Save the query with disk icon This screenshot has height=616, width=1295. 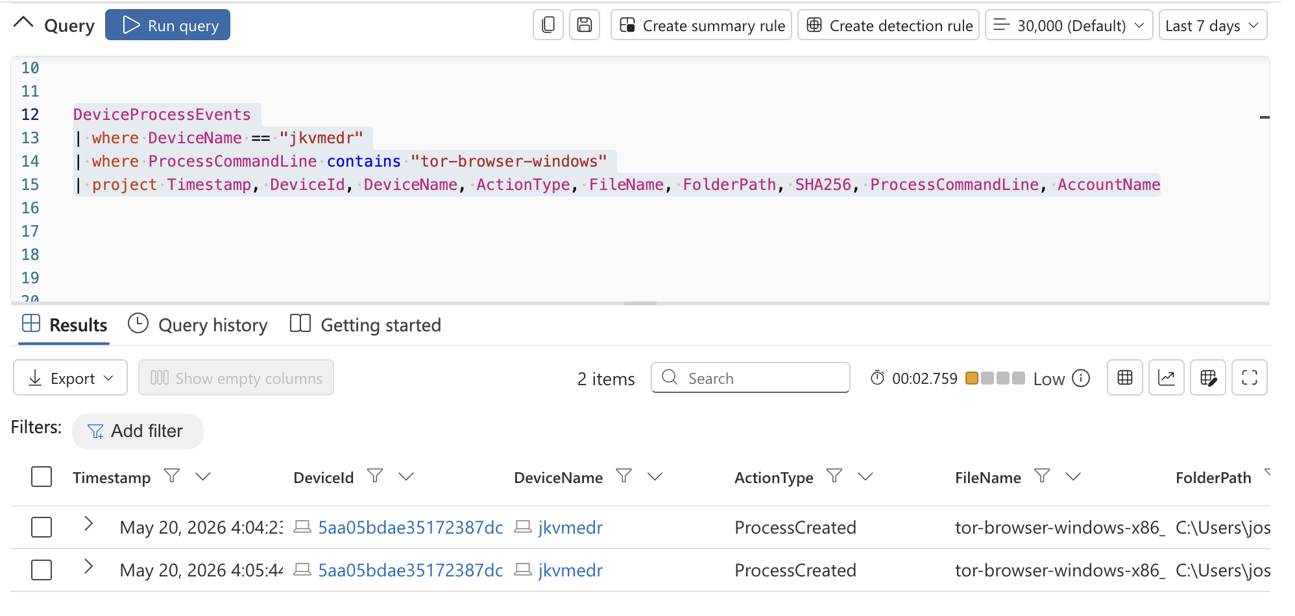tap(585, 25)
